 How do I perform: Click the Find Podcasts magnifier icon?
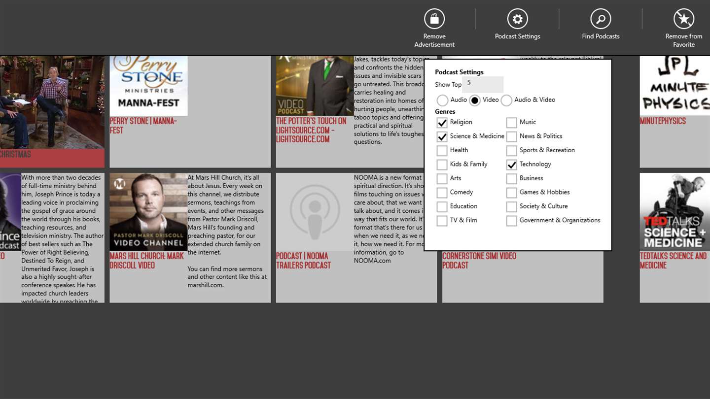[x=601, y=19]
